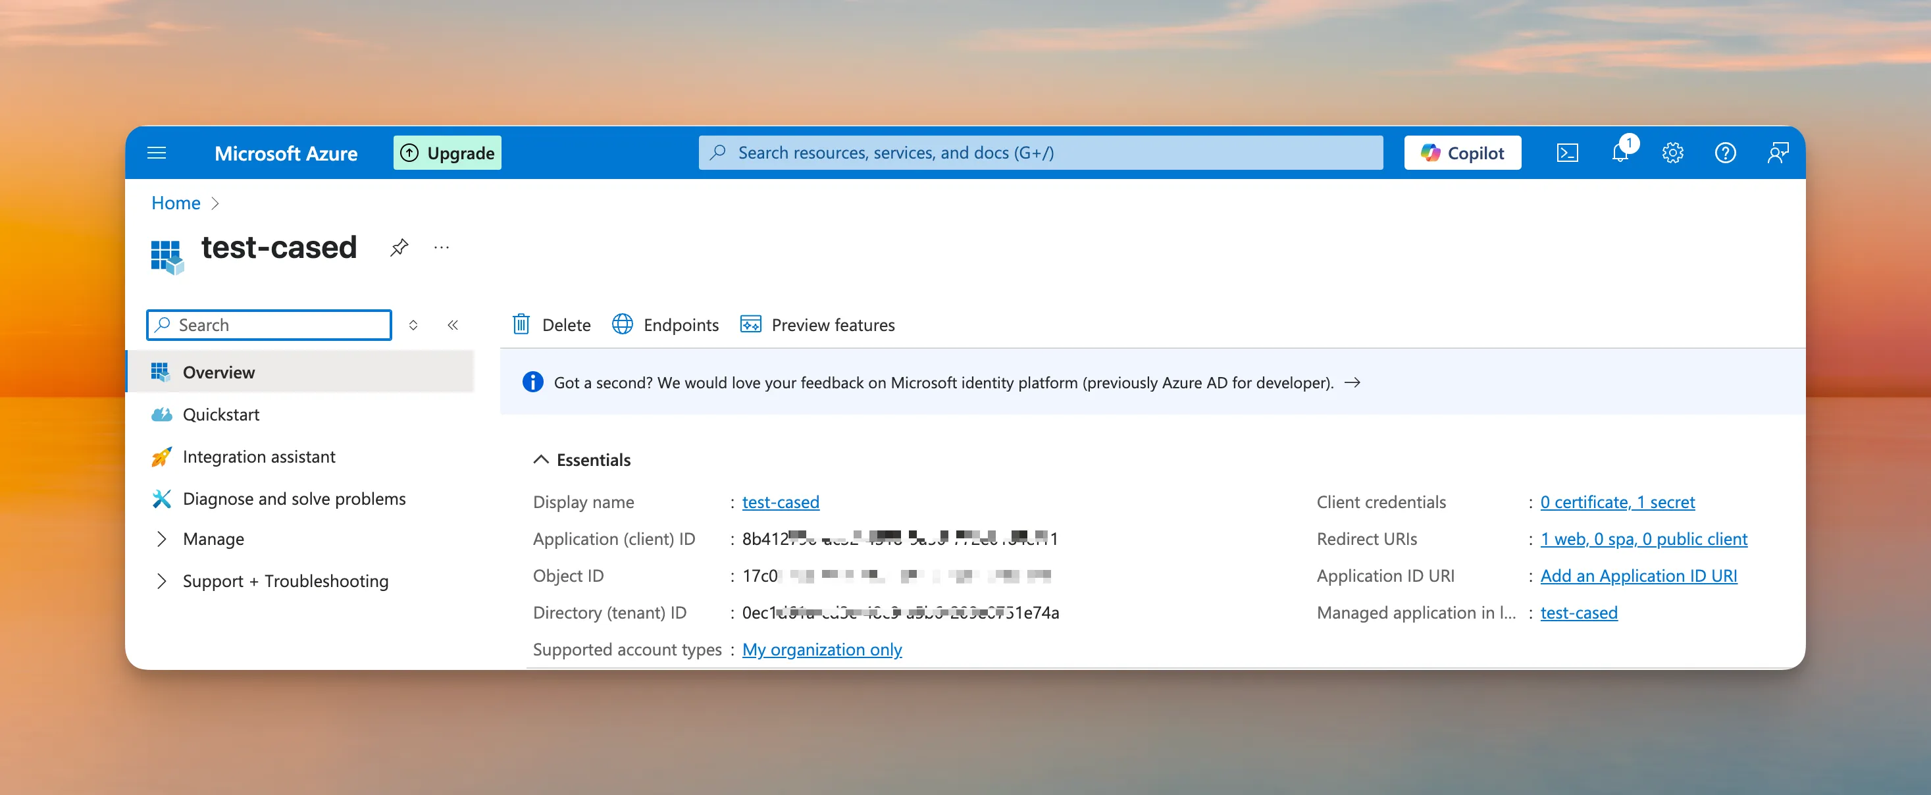Open Copilot

[1462, 153]
